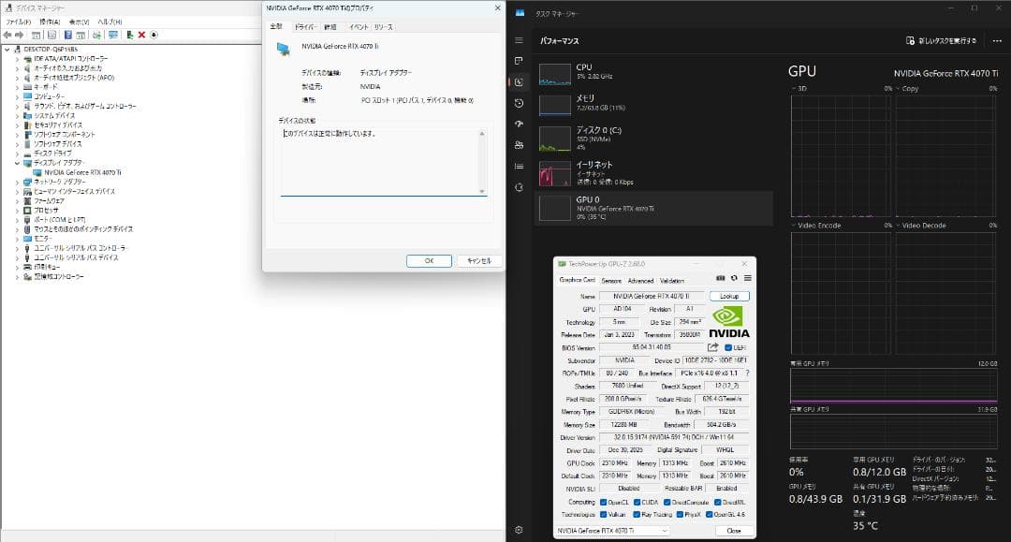Select メモリ performance graph item
The width and height of the screenshot is (1011, 542).
(653, 104)
